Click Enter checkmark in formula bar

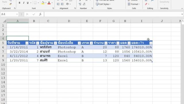(34, 14)
